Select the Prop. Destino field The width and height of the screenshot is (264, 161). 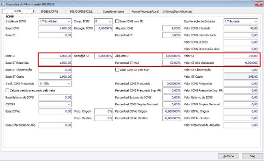click(104, 118)
